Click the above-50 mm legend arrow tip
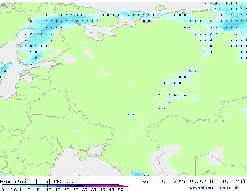247x191 pixels. coord(123,186)
